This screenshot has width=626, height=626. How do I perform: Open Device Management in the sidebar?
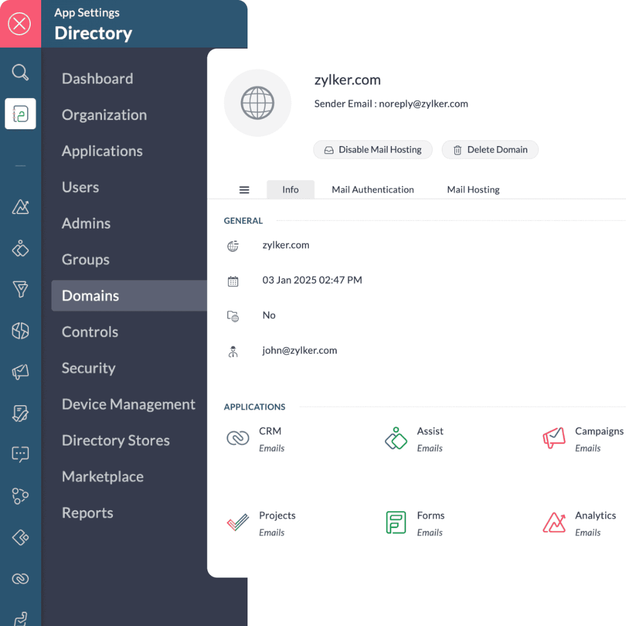pos(129,404)
